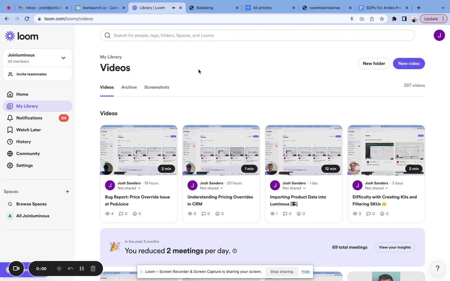
Task: Click views icon on Creating Kits video
Action: click(x=355, y=214)
